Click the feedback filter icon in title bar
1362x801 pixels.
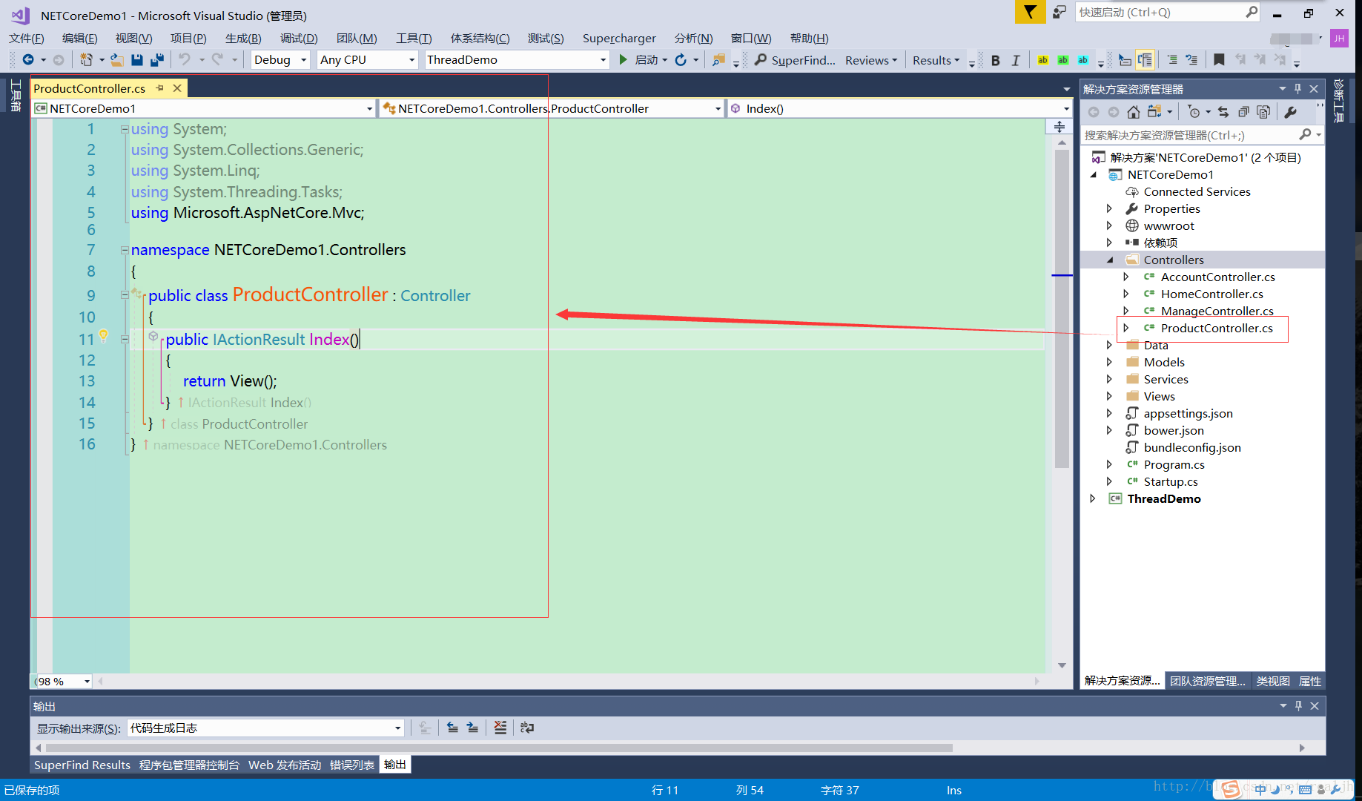tap(1030, 12)
